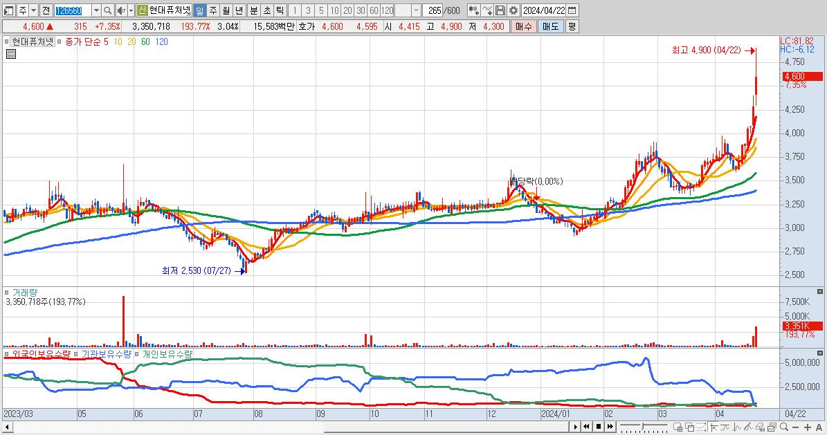827x435 pixels.
Task: Toggle the 현대퓨처넷 series checkbox in legend
Action: [6, 41]
